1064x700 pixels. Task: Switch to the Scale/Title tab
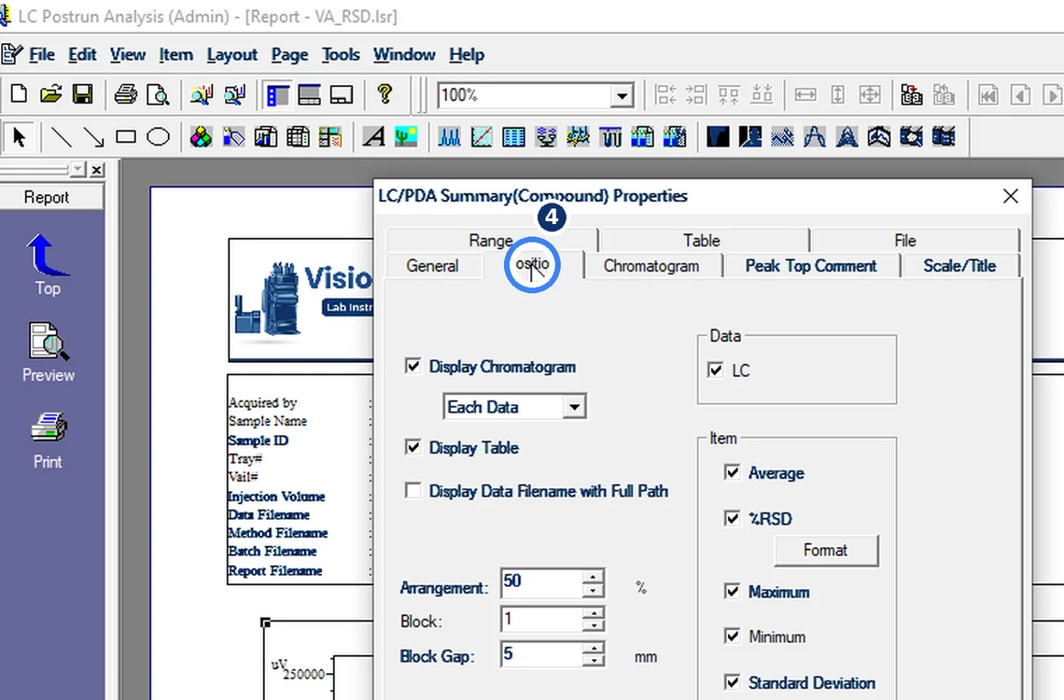coord(959,266)
